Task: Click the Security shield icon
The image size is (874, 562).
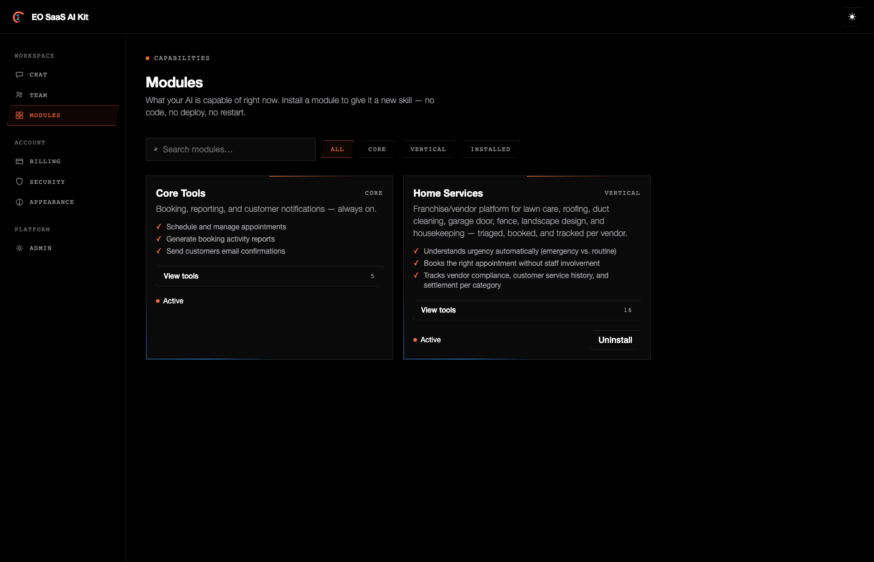Action: click(19, 182)
